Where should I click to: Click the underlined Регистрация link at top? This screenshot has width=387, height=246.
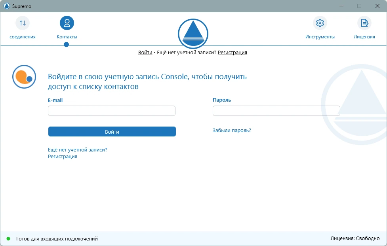(x=232, y=52)
